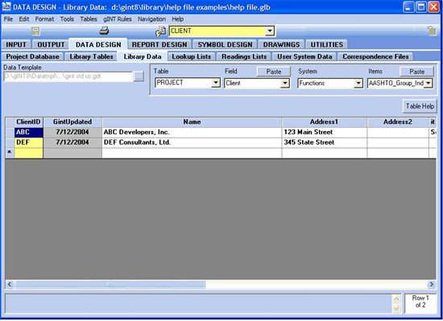Select the DEF ClientID cell

(28, 142)
